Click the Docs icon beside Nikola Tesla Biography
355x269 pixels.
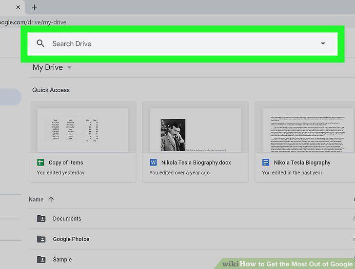pos(266,163)
